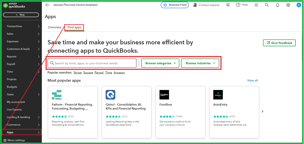The image size is (304, 144).
Task: Show previous apps with left carousel arrow
Action: (44, 107)
